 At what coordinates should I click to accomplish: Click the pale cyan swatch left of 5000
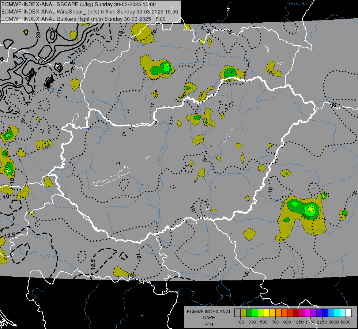coord(343,313)
